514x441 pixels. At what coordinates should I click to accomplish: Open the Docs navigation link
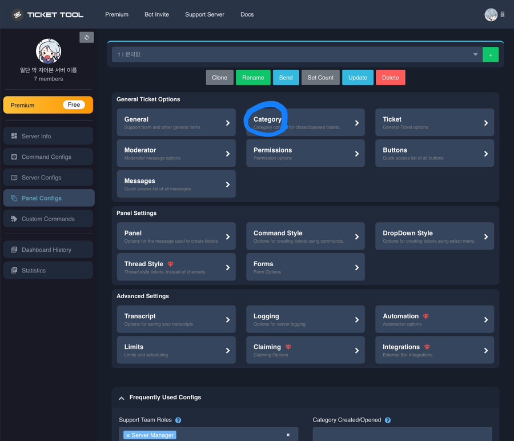click(247, 14)
